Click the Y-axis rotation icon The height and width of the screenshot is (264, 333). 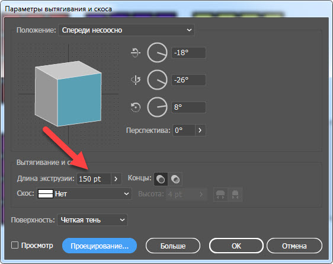[x=136, y=80]
